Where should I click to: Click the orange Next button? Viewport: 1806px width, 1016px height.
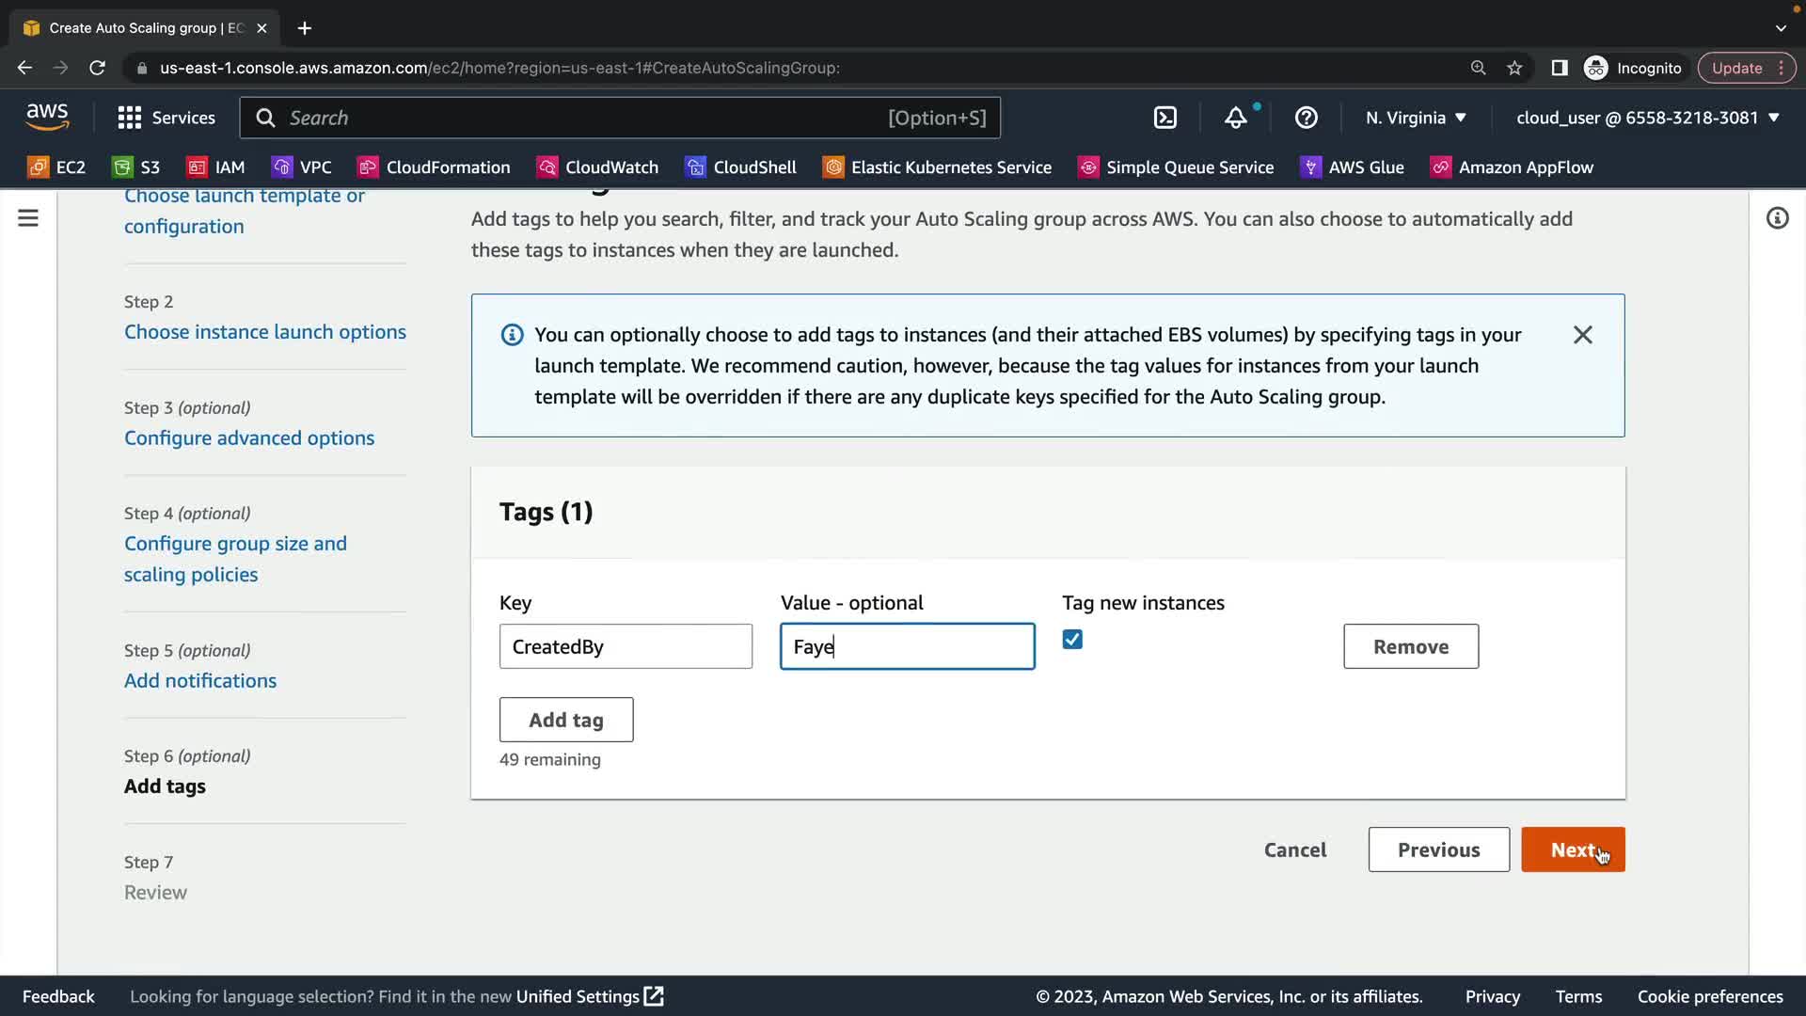point(1572,849)
